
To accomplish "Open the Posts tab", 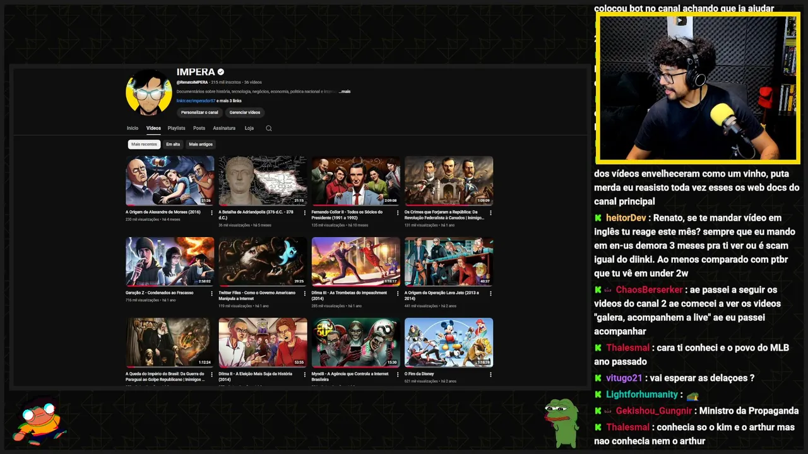I will click(x=199, y=128).
